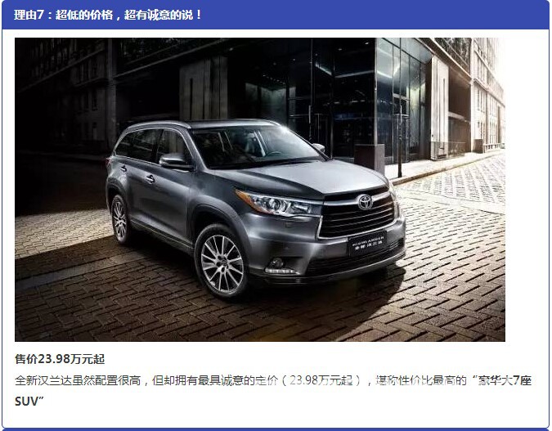Screen dimensions: 552x431
Task: Click the bright white building at right
Action: [x=487, y=92]
